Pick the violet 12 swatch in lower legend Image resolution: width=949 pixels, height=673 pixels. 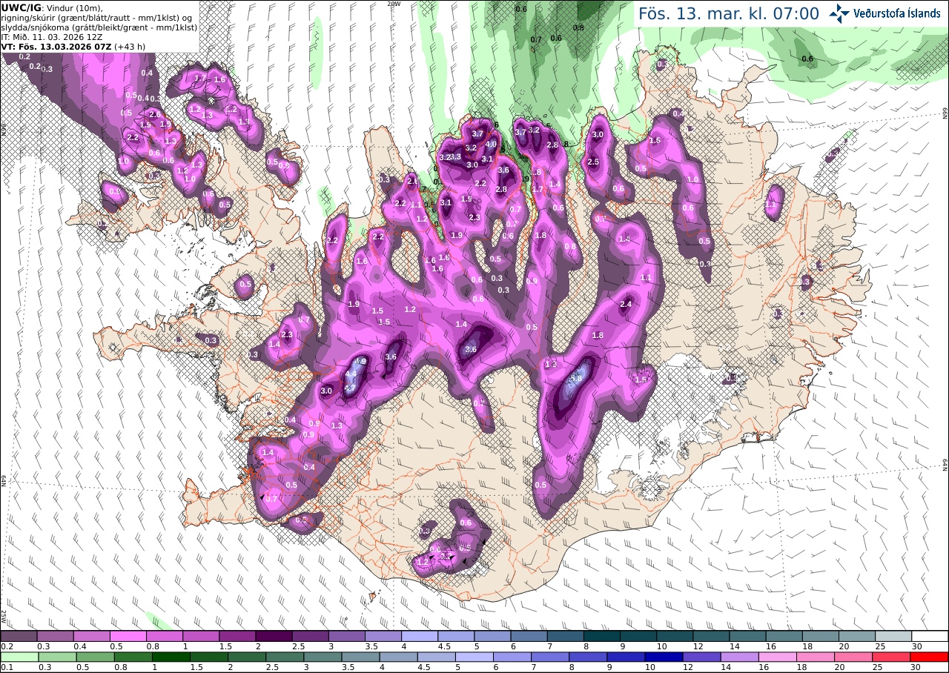(701, 657)
